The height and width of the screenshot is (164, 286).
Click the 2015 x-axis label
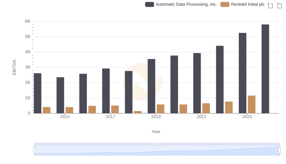pyautogui.click(x=65, y=117)
